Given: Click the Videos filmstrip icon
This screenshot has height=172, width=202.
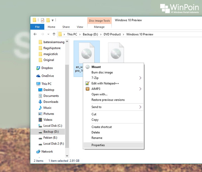Looking at the screenshot, I should pos(40,120).
